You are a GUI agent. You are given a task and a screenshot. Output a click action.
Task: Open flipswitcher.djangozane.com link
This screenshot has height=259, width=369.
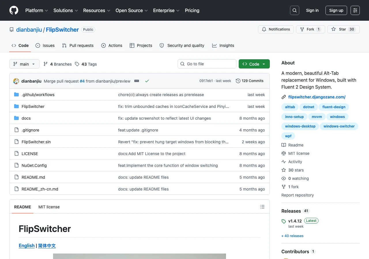317,97
